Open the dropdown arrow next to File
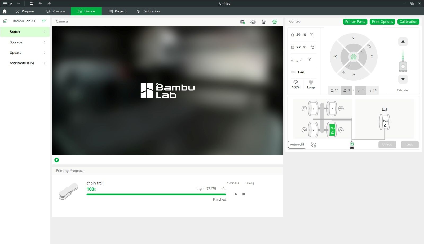The image size is (424, 244). (19, 4)
